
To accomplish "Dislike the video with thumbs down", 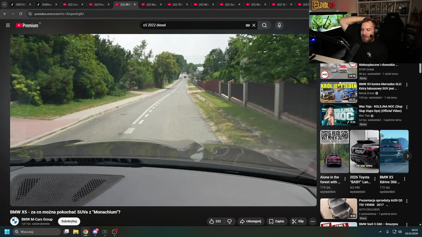I will tap(230, 221).
